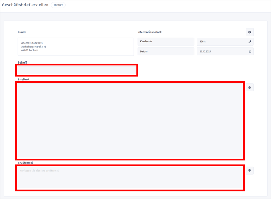271x199 pixels.
Task: Click the pencil icon beside customer number 10014
Action: point(250,42)
